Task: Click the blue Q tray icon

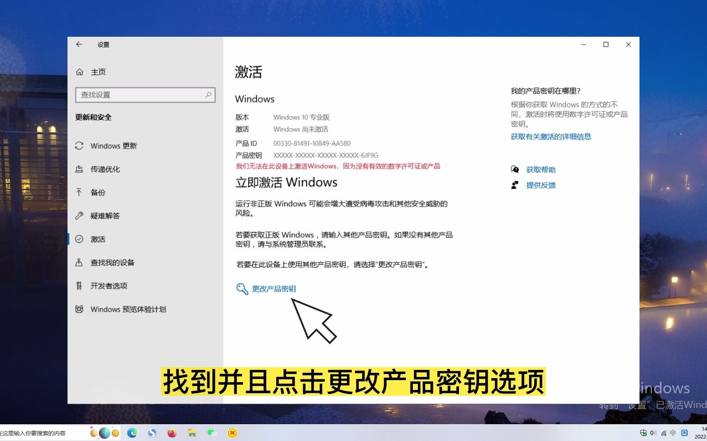Action: [684, 433]
